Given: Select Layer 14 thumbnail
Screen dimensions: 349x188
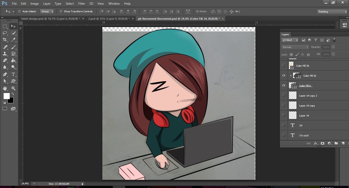Looking at the screenshot, I should (x=292, y=115).
